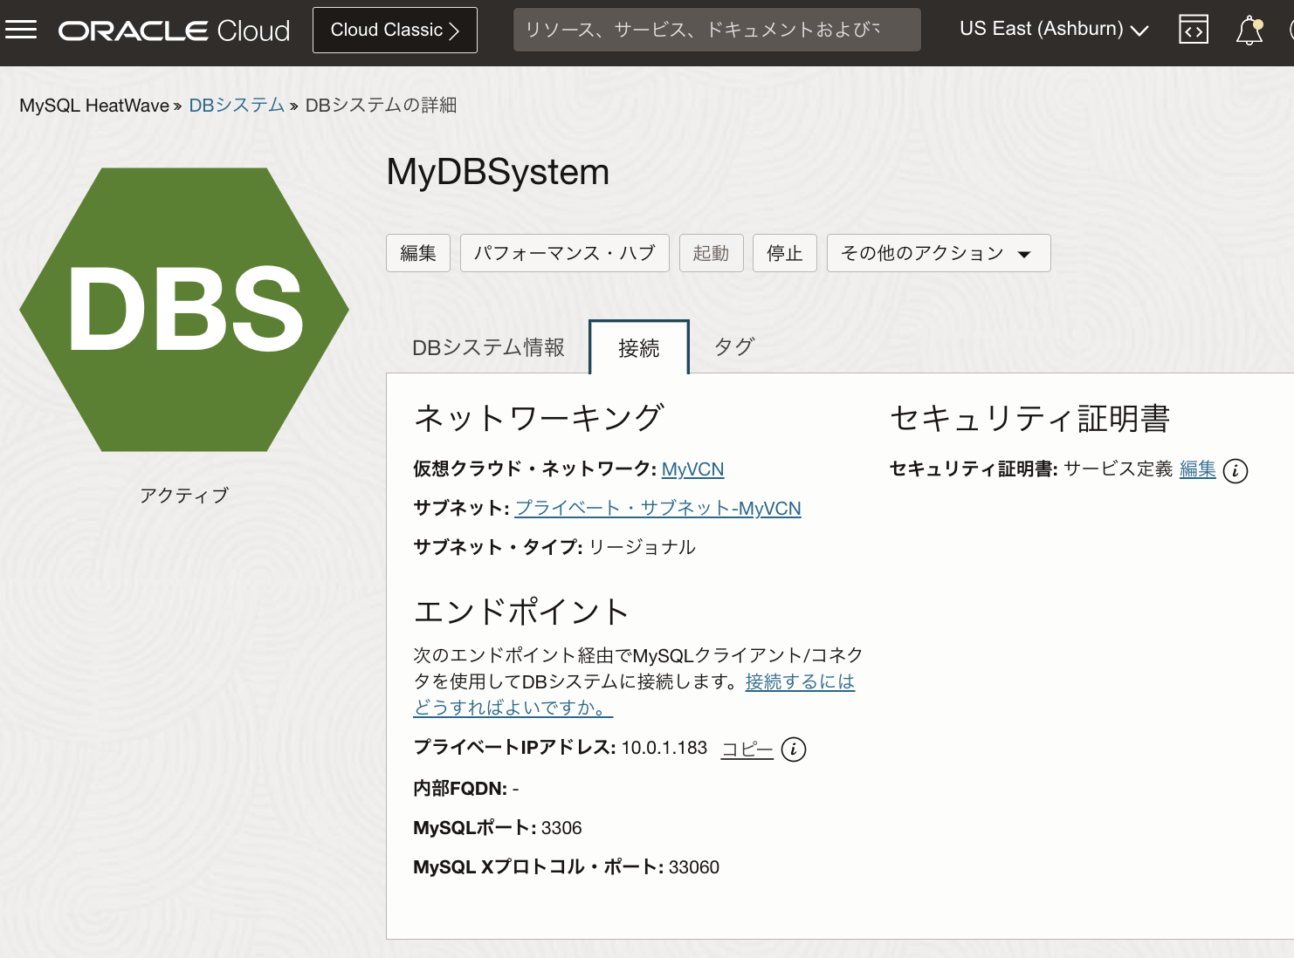1294x958 pixels.
Task: Click the MySQL HeatWave breadcrumb text
Action: 94,106
